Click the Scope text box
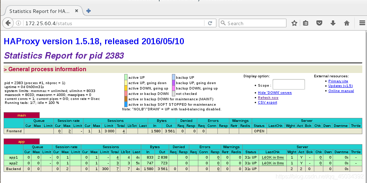The height and width of the screenshot is (183, 367). tap(289, 84)
